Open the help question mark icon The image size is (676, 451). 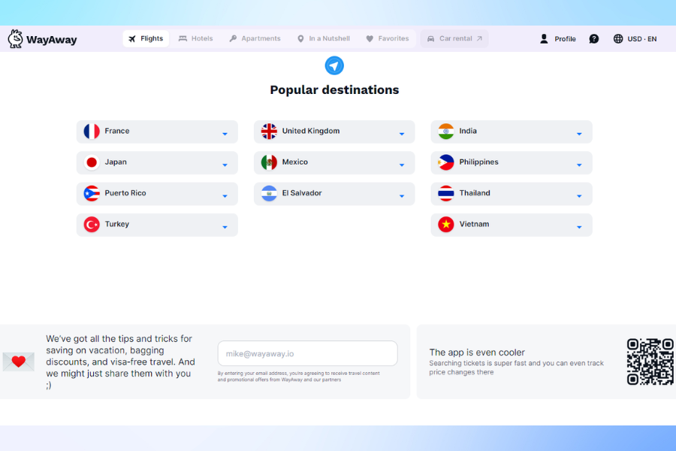pos(594,39)
